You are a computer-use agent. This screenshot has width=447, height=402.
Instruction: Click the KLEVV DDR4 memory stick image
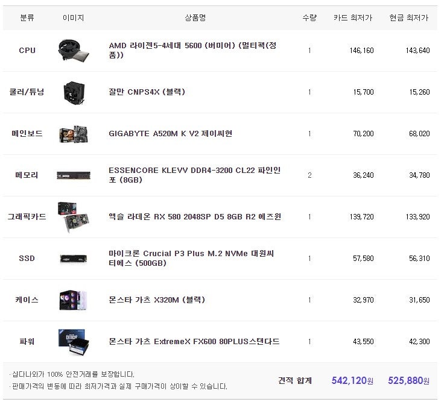pos(74,175)
